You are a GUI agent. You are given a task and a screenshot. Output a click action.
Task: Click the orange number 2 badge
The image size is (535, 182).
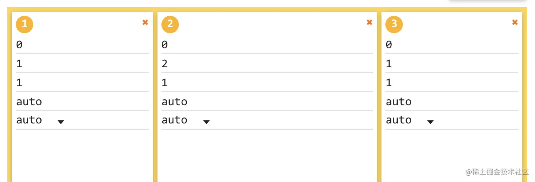click(x=170, y=24)
